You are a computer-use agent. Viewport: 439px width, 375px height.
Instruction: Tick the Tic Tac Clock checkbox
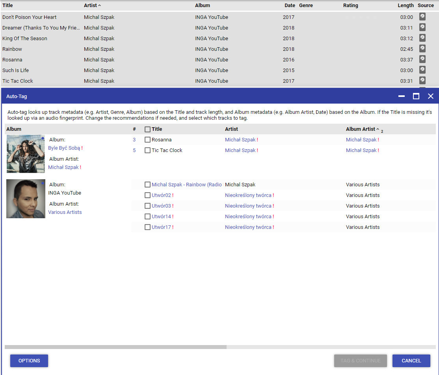(x=147, y=150)
